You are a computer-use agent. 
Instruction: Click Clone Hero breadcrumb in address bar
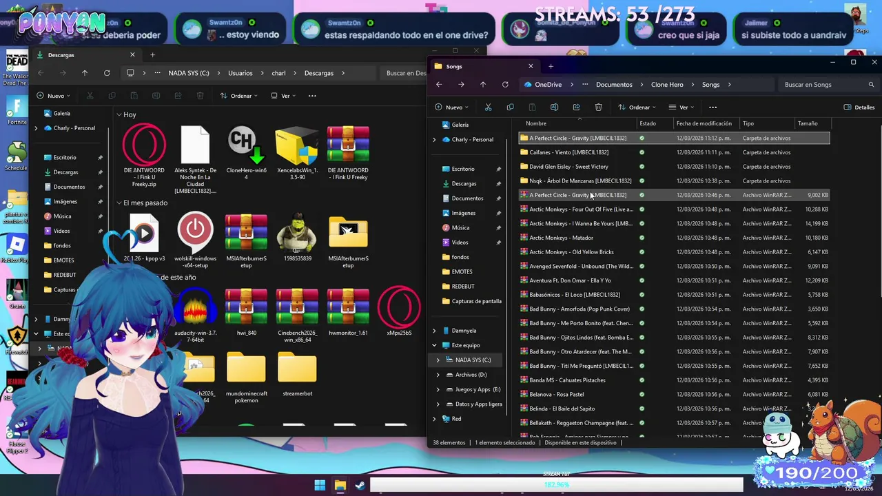pos(667,85)
